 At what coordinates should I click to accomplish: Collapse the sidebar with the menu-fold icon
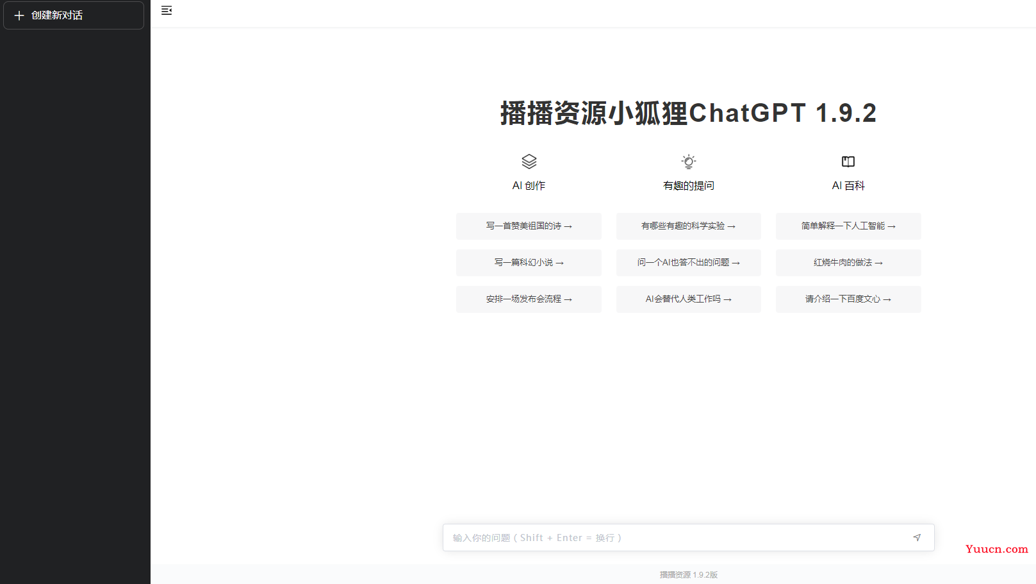[167, 10]
